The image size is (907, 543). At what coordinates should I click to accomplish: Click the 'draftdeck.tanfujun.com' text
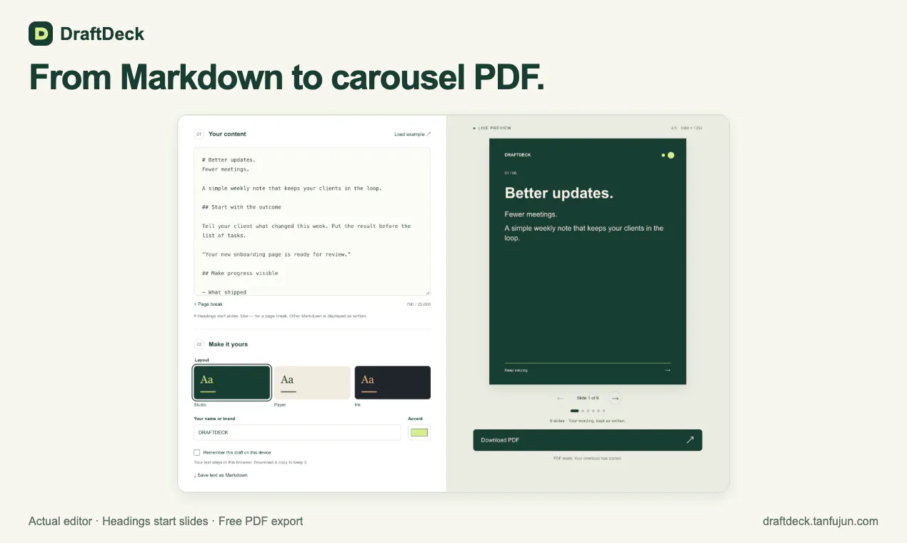821,522
